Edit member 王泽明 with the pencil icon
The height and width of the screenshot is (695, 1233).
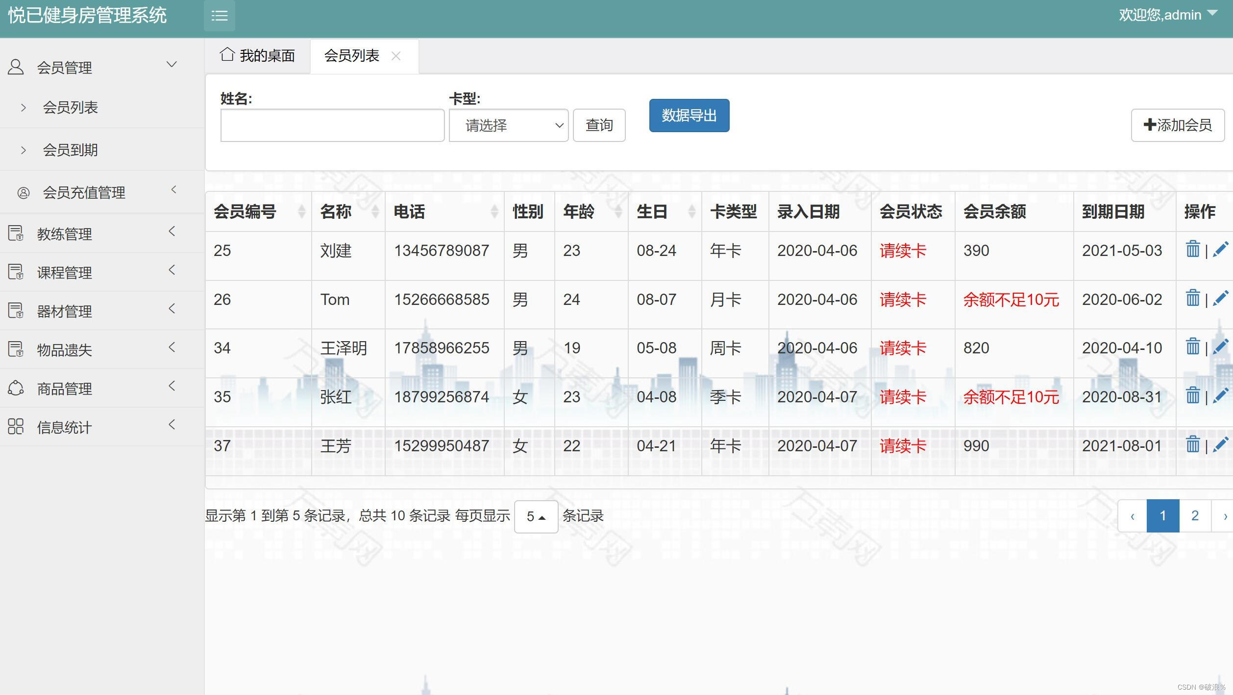[1220, 347]
